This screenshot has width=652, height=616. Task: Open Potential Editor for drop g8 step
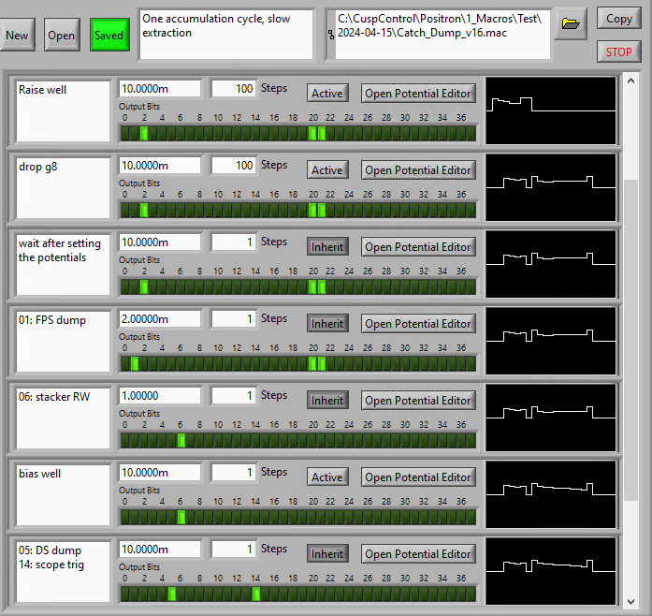pos(418,170)
